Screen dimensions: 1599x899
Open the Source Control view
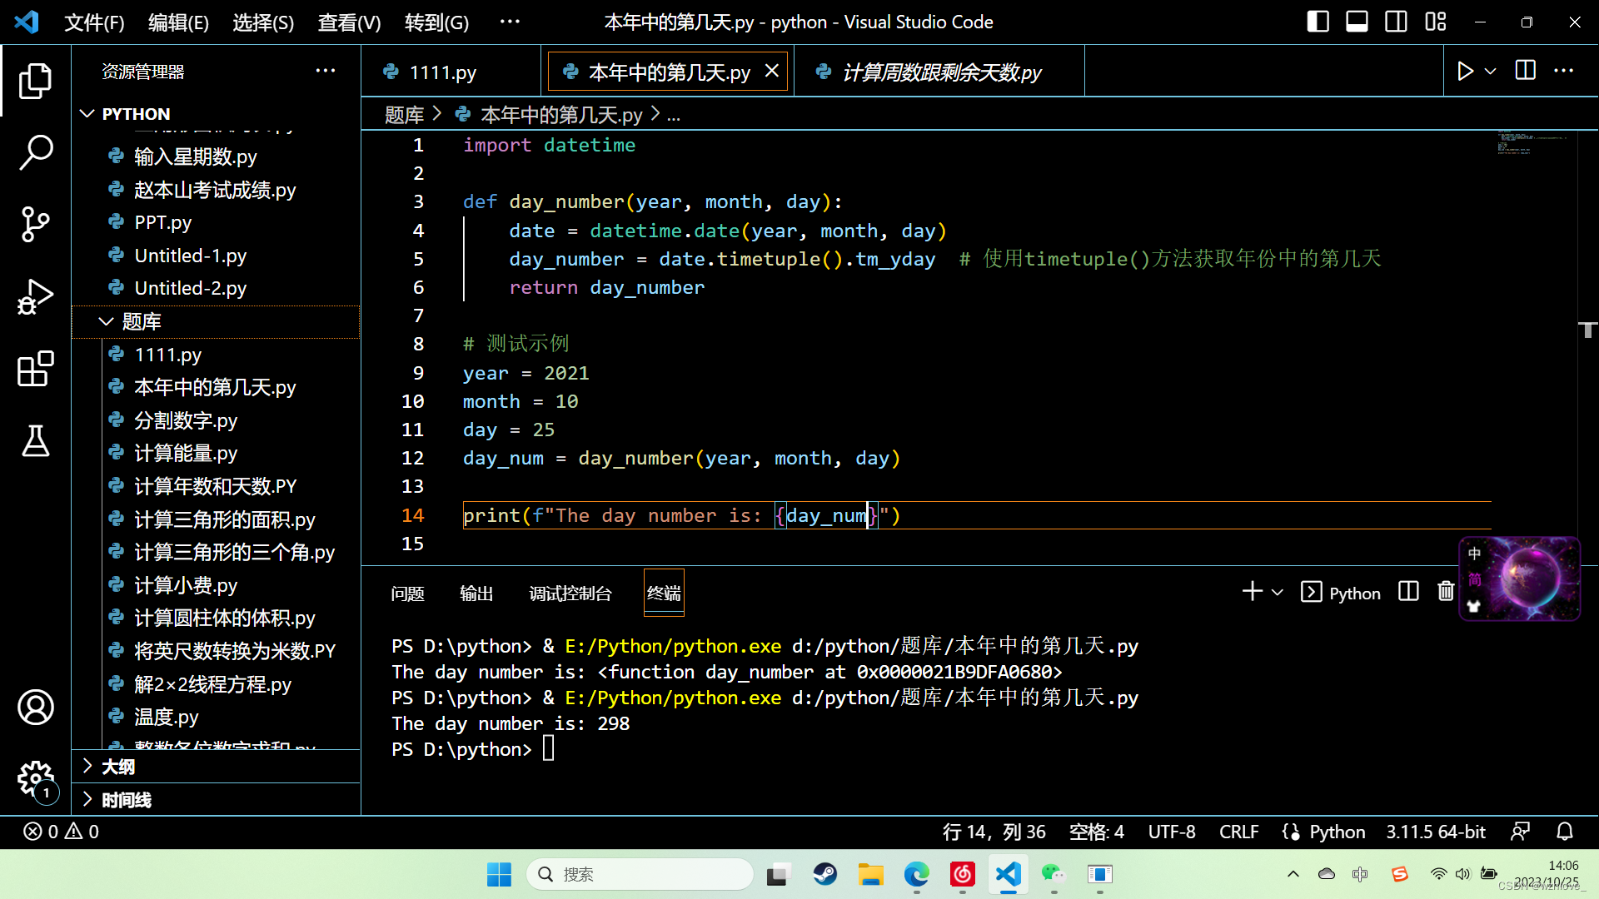pyautogui.click(x=35, y=225)
